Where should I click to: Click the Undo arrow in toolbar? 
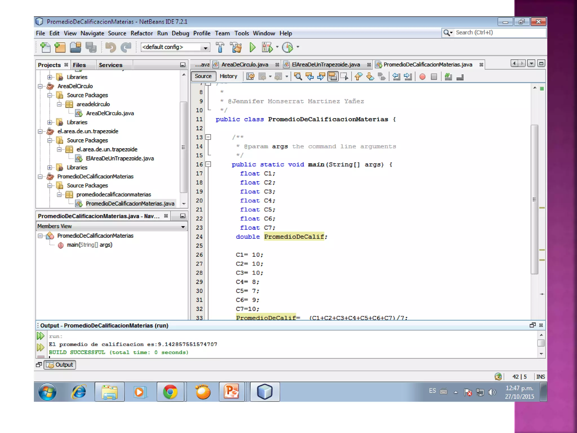tap(110, 47)
